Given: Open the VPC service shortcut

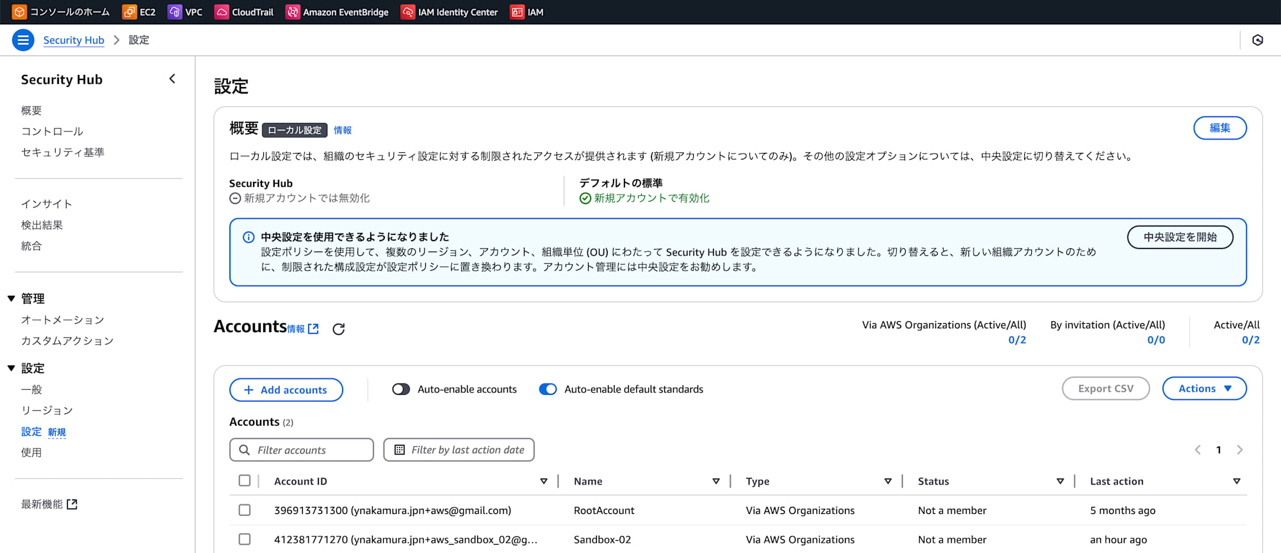Looking at the screenshot, I should 185,12.
